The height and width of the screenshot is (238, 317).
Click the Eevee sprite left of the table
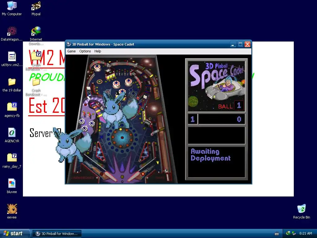pos(72,145)
